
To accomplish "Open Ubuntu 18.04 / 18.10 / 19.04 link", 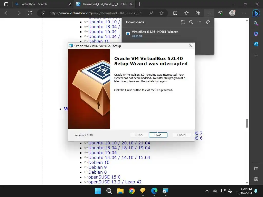I will 119,148.
